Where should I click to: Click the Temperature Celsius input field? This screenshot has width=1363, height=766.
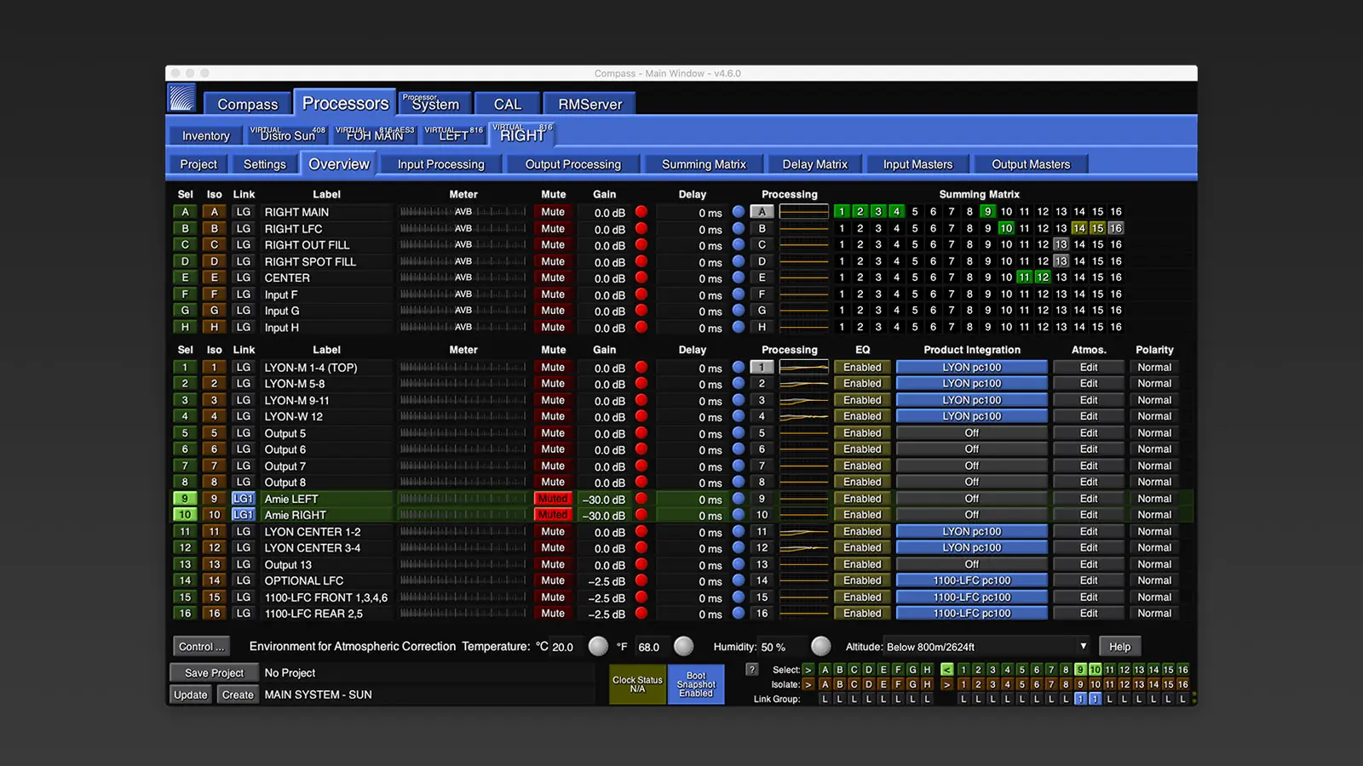563,646
